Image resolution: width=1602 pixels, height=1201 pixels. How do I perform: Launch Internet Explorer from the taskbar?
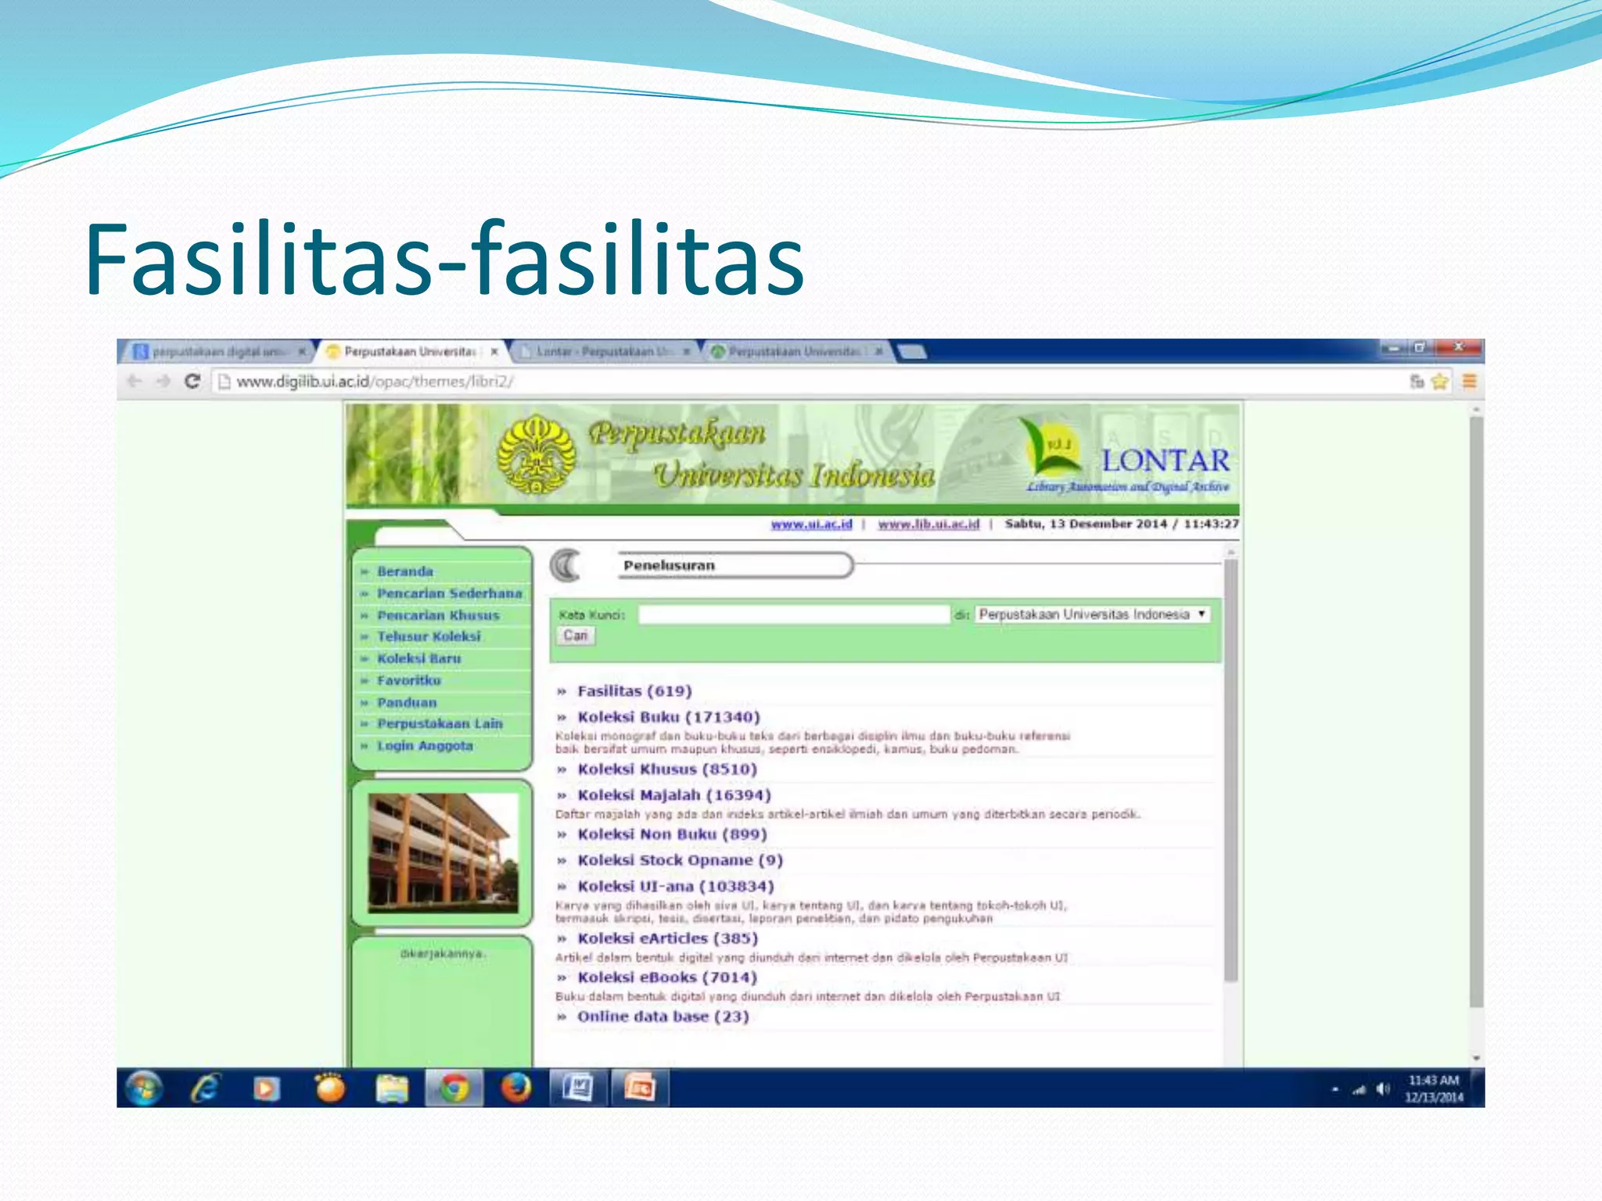(205, 1088)
